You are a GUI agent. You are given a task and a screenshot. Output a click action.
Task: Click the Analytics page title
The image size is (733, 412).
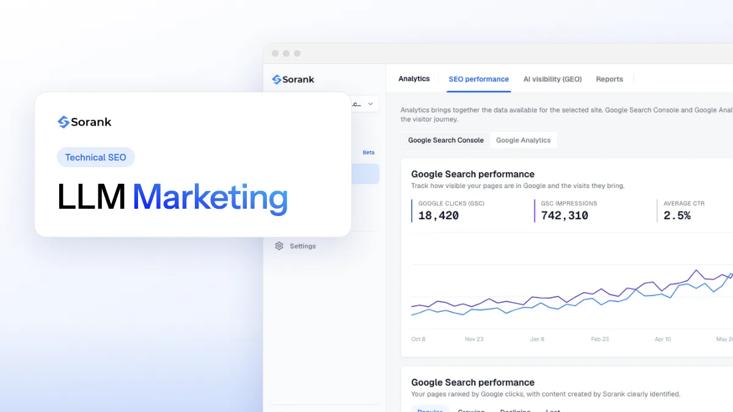click(414, 79)
